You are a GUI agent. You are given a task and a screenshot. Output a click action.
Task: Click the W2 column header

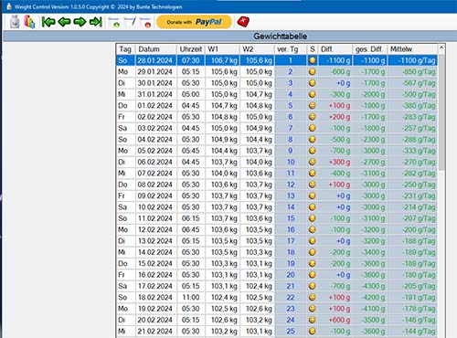click(257, 49)
